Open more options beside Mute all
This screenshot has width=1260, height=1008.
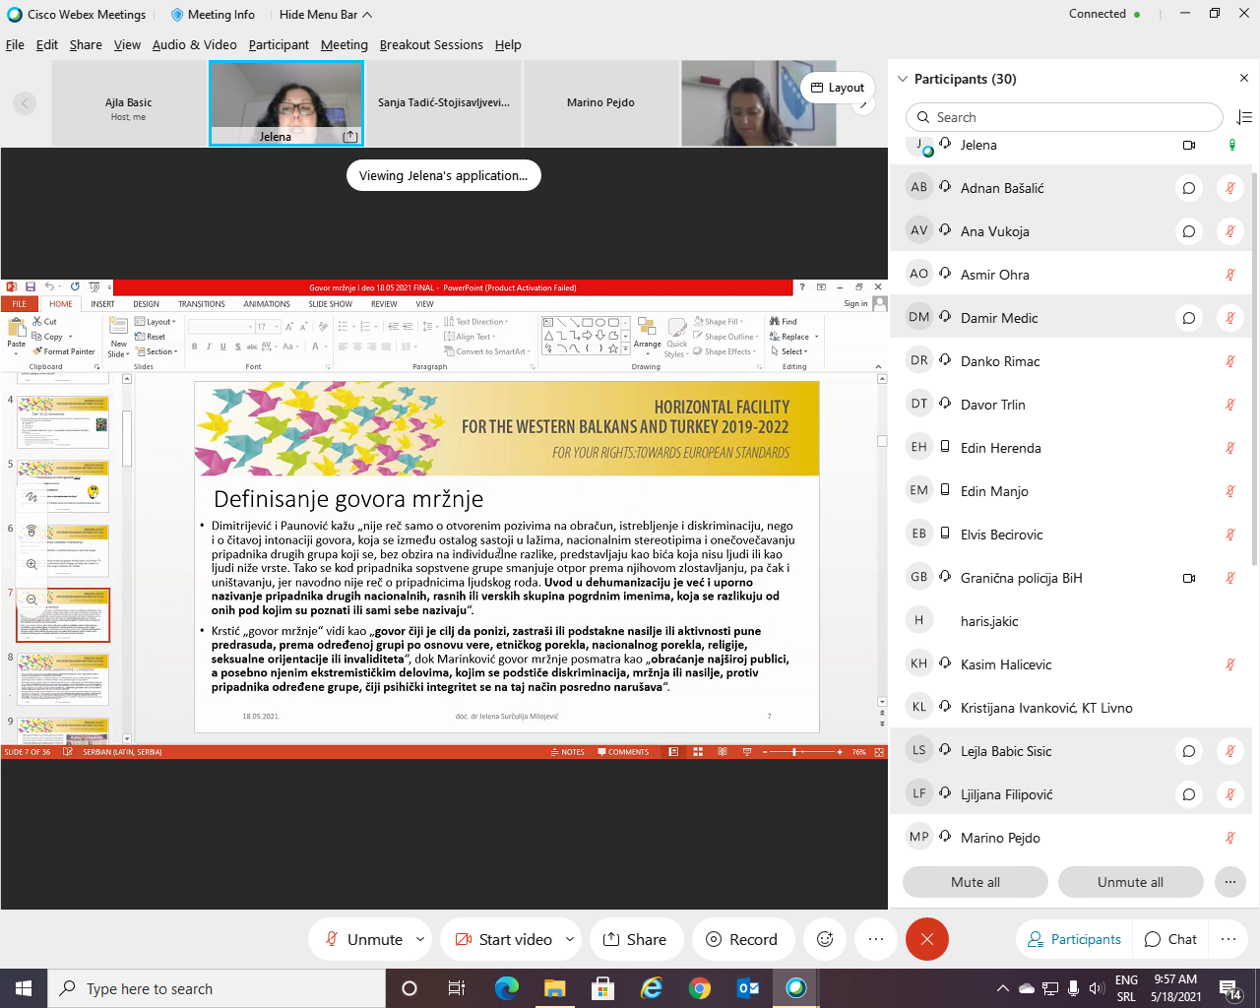(1229, 882)
